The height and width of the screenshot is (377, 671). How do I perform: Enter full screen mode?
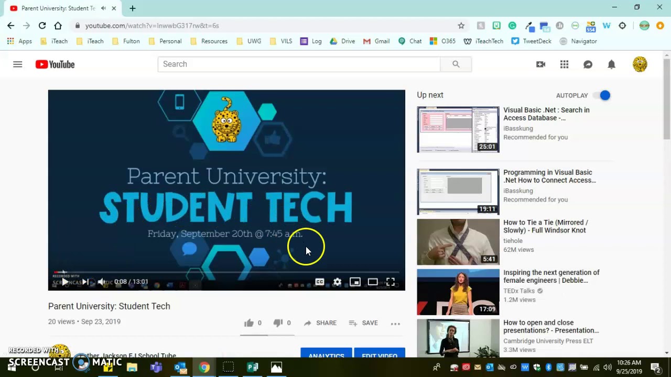(x=391, y=282)
